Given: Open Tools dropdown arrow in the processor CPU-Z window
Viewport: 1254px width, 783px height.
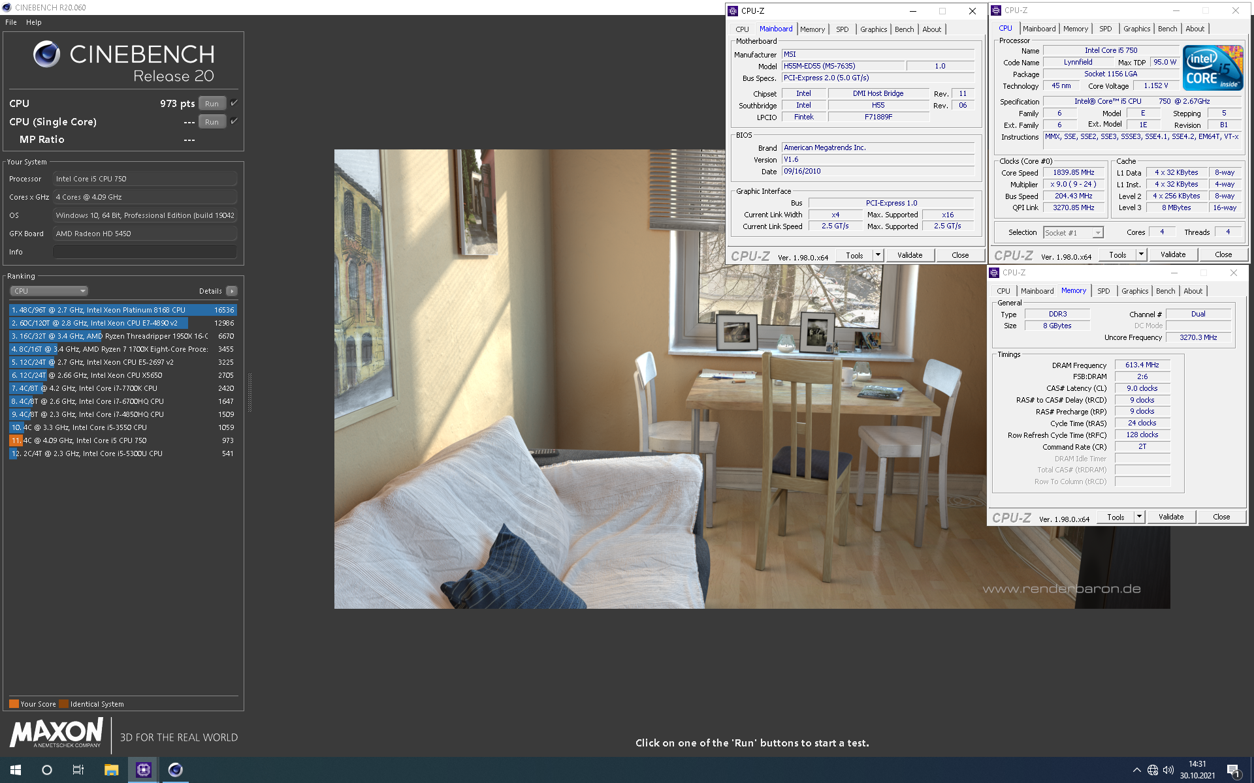Looking at the screenshot, I should tap(1141, 254).
